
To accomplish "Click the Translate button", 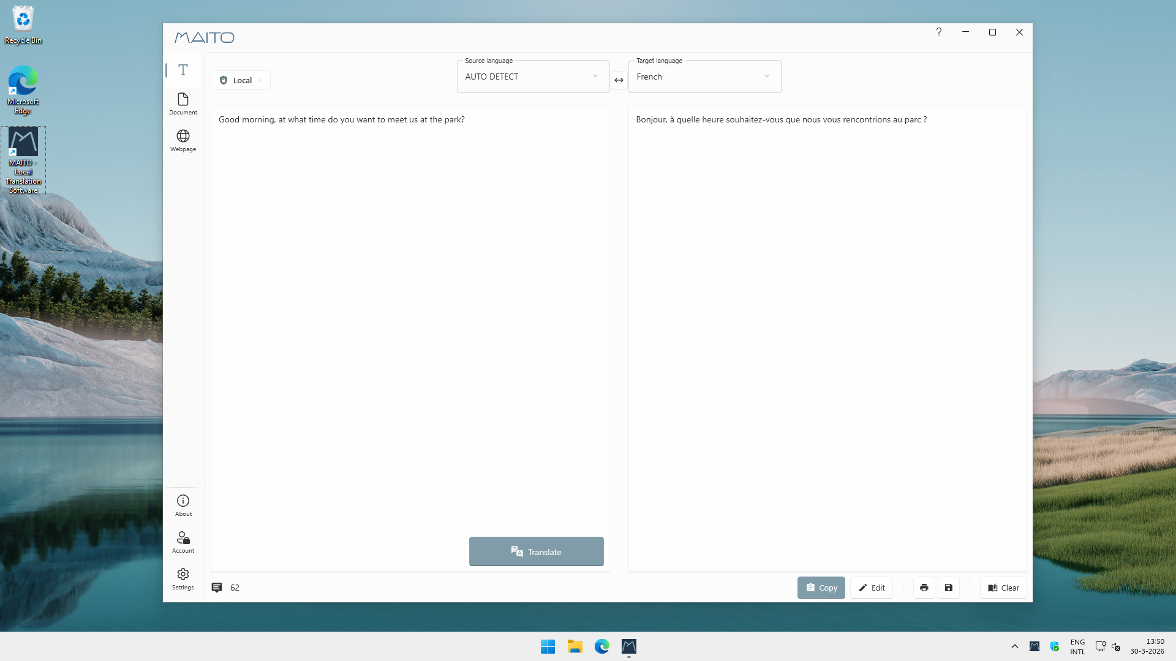I will pyautogui.click(x=536, y=551).
